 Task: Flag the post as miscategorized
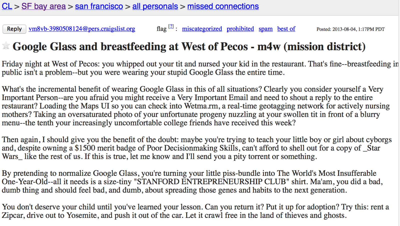[202, 29]
